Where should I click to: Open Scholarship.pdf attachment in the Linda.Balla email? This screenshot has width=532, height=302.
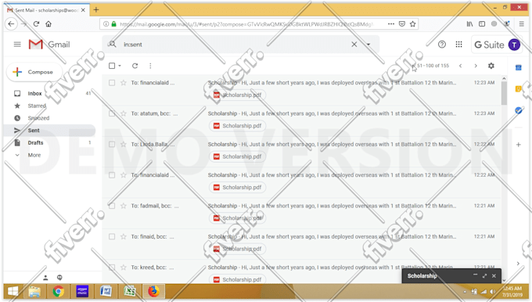(237, 156)
